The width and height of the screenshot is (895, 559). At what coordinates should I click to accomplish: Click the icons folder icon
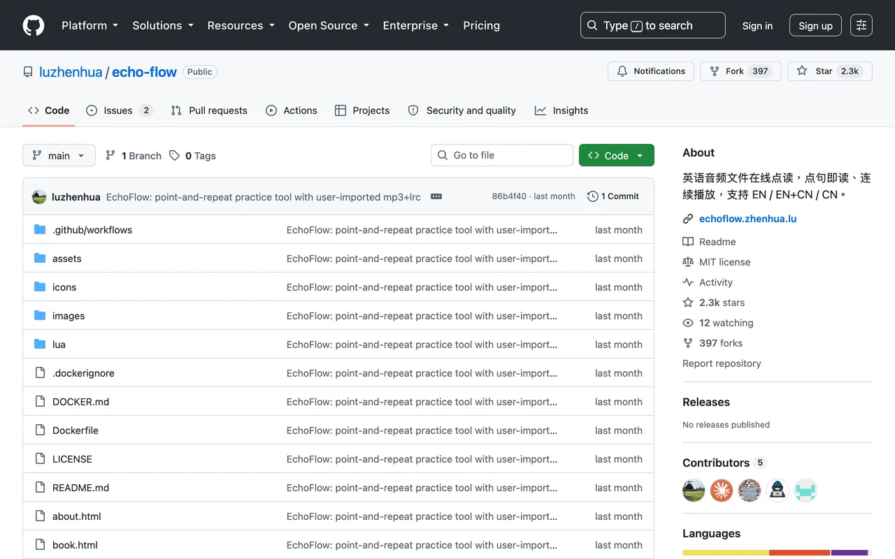(40, 287)
